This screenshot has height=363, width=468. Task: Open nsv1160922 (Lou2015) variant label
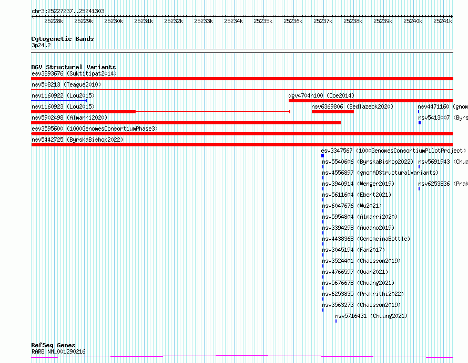[x=63, y=95]
